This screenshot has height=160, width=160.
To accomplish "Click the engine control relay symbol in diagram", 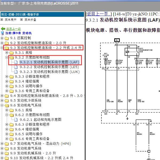I will (x=132, y=52).
